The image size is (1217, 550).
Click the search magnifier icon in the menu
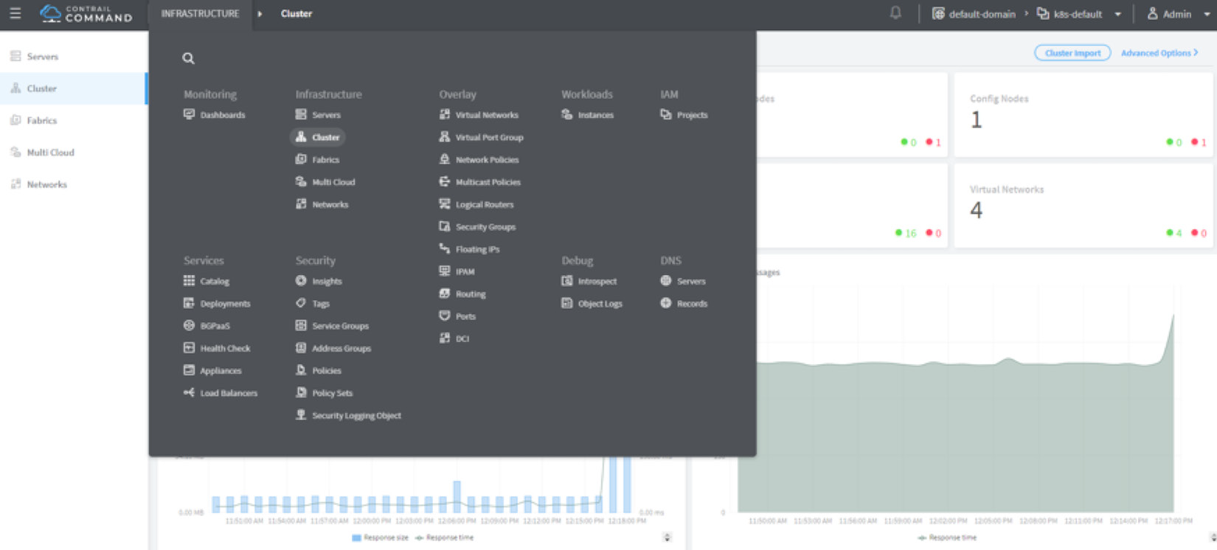tap(189, 58)
